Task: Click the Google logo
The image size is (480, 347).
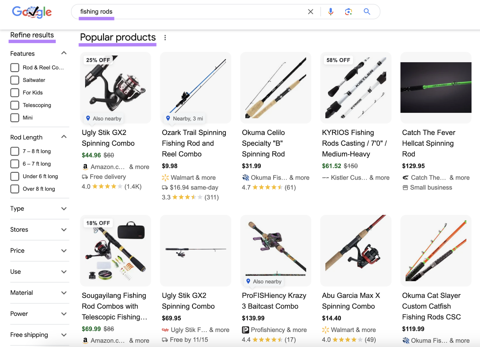Action: click(31, 12)
